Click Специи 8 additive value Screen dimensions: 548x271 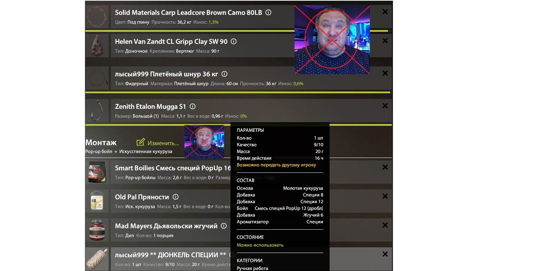coord(313,195)
